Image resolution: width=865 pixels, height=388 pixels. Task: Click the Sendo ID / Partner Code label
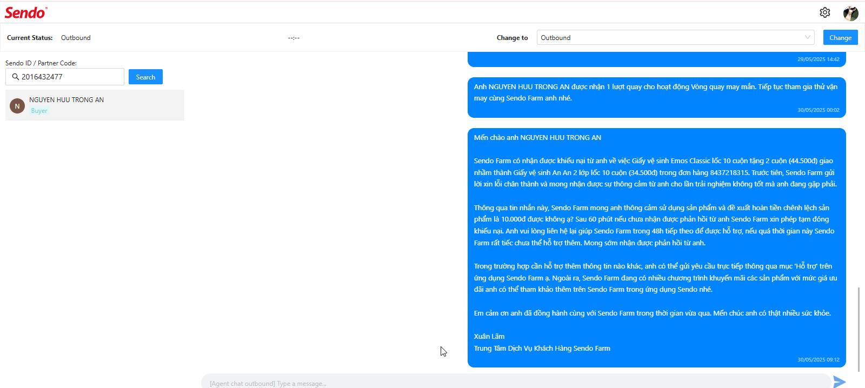[x=41, y=63]
